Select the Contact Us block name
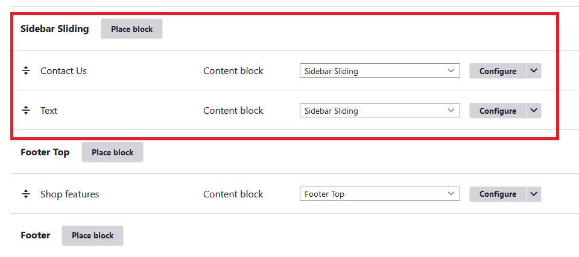Image resolution: width=579 pixels, height=257 pixels. [x=63, y=71]
